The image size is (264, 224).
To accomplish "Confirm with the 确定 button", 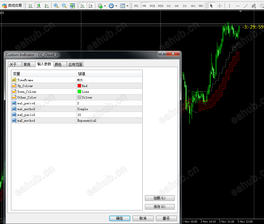I will coord(120,218).
